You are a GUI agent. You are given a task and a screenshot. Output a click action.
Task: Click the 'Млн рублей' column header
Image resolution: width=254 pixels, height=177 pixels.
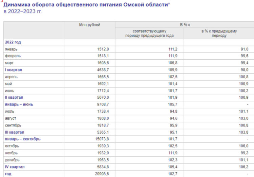click(x=90, y=25)
